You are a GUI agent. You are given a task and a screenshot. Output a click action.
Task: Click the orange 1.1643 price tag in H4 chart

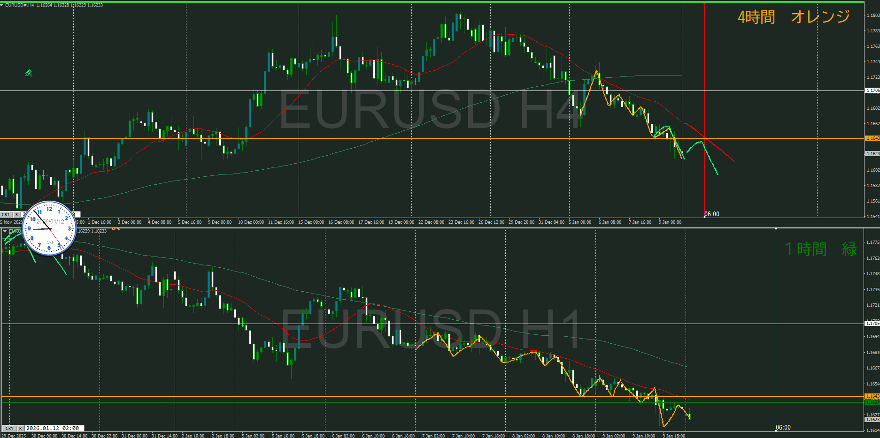872,138
